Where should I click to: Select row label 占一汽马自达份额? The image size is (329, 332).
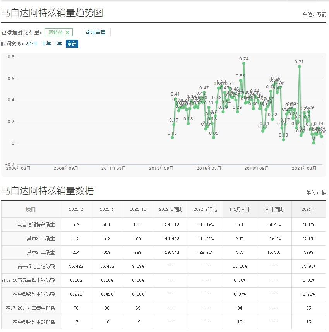(x=36, y=266)
